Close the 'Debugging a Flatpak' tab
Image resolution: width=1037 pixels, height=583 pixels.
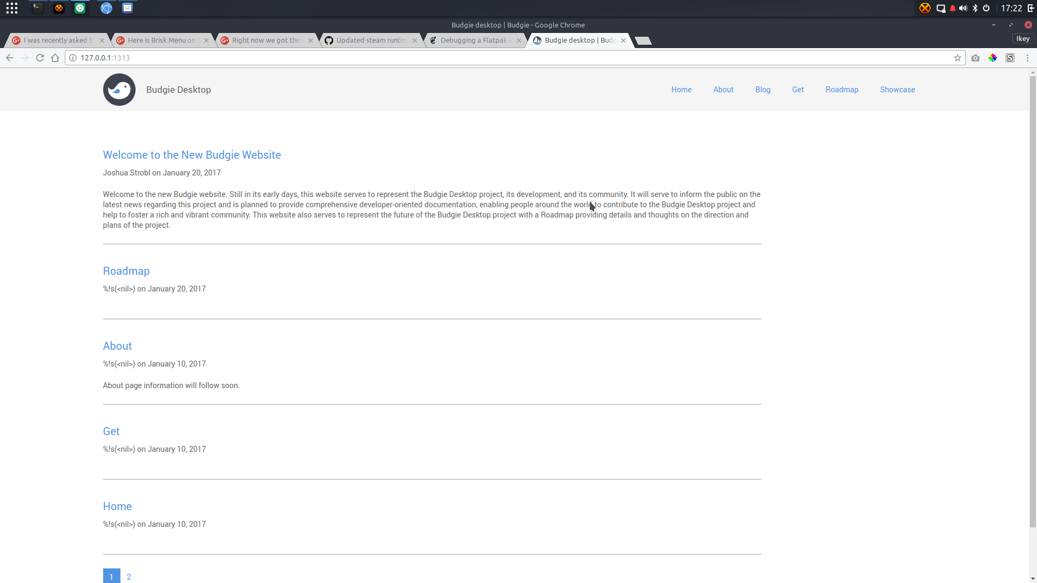tap(519, 40)
